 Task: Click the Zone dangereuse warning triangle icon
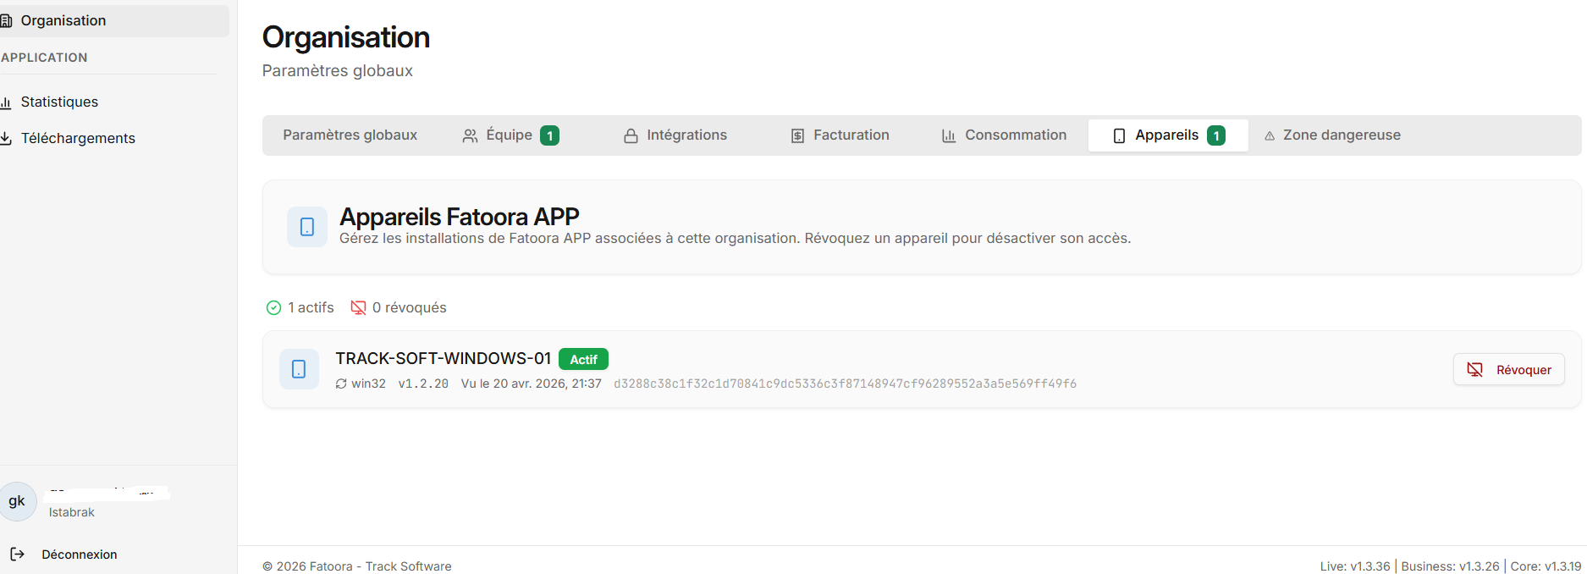point(1270,135)
